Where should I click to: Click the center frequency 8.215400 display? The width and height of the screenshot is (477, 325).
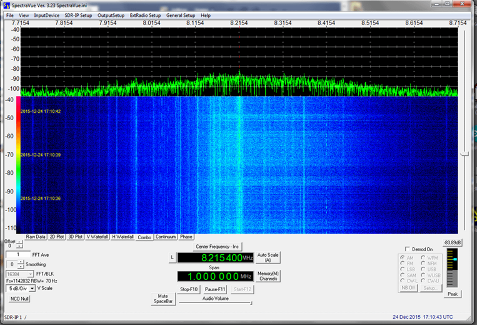click(x=216, y=257)
